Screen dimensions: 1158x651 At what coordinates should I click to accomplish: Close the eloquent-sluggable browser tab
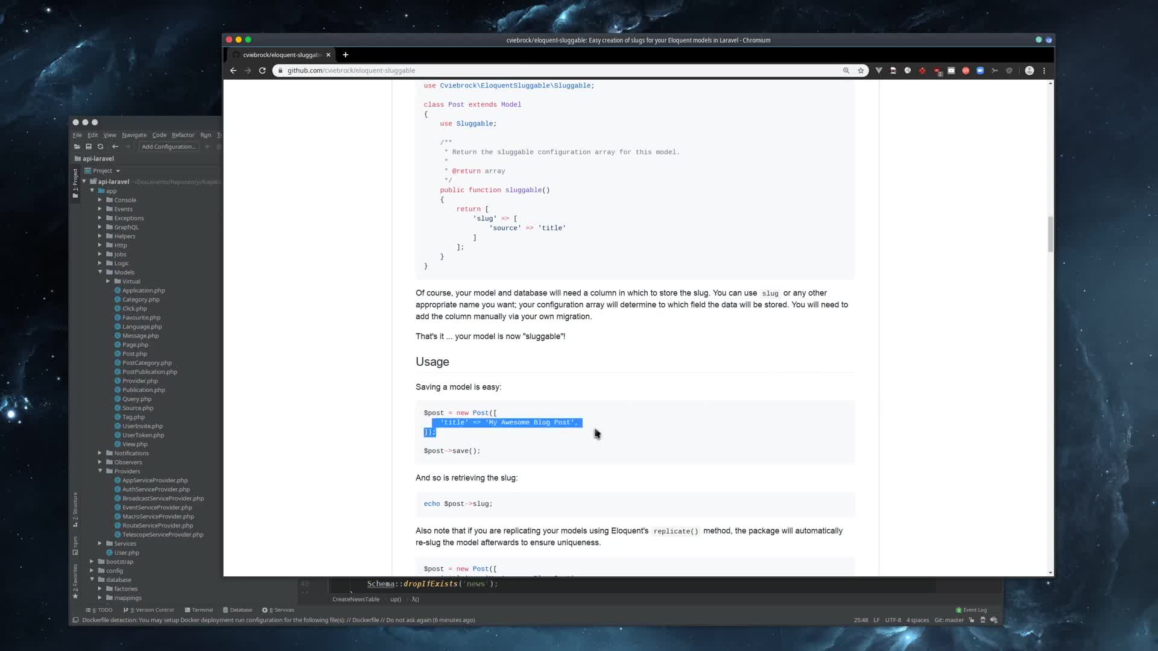pyautogui.click(x=328, y=55)
